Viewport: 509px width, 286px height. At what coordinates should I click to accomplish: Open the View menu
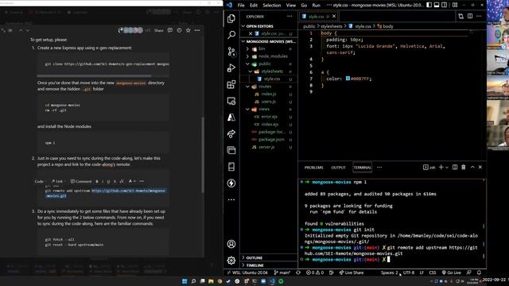(x=291, y=6)
